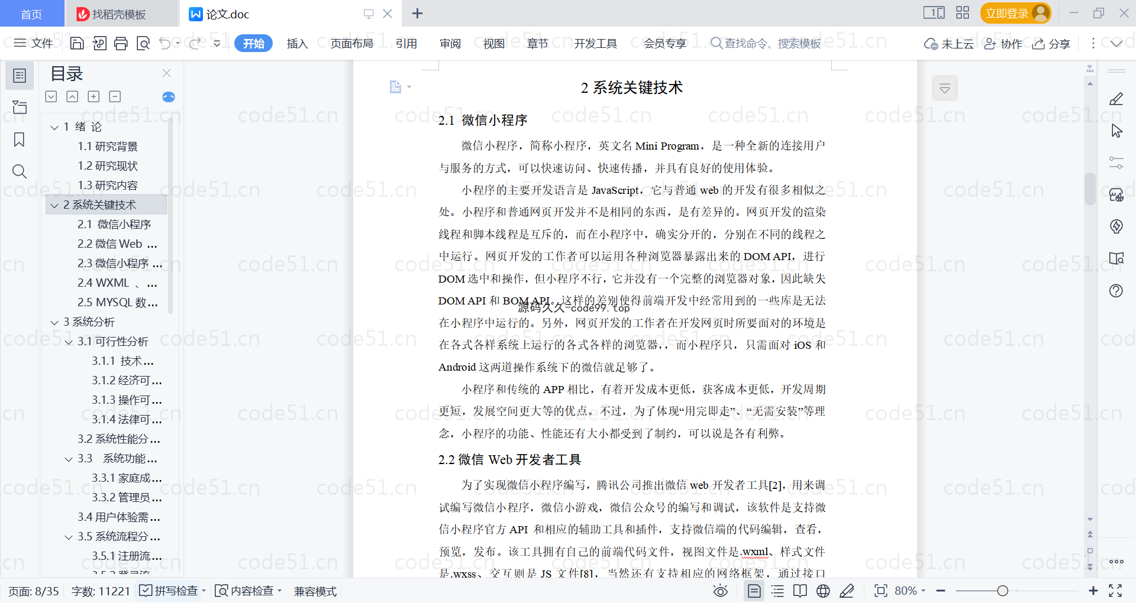This screenshot has height=603, width=1136.
Task: Toggle writing mode pen icon in status bar
Action: click(847, 591)
